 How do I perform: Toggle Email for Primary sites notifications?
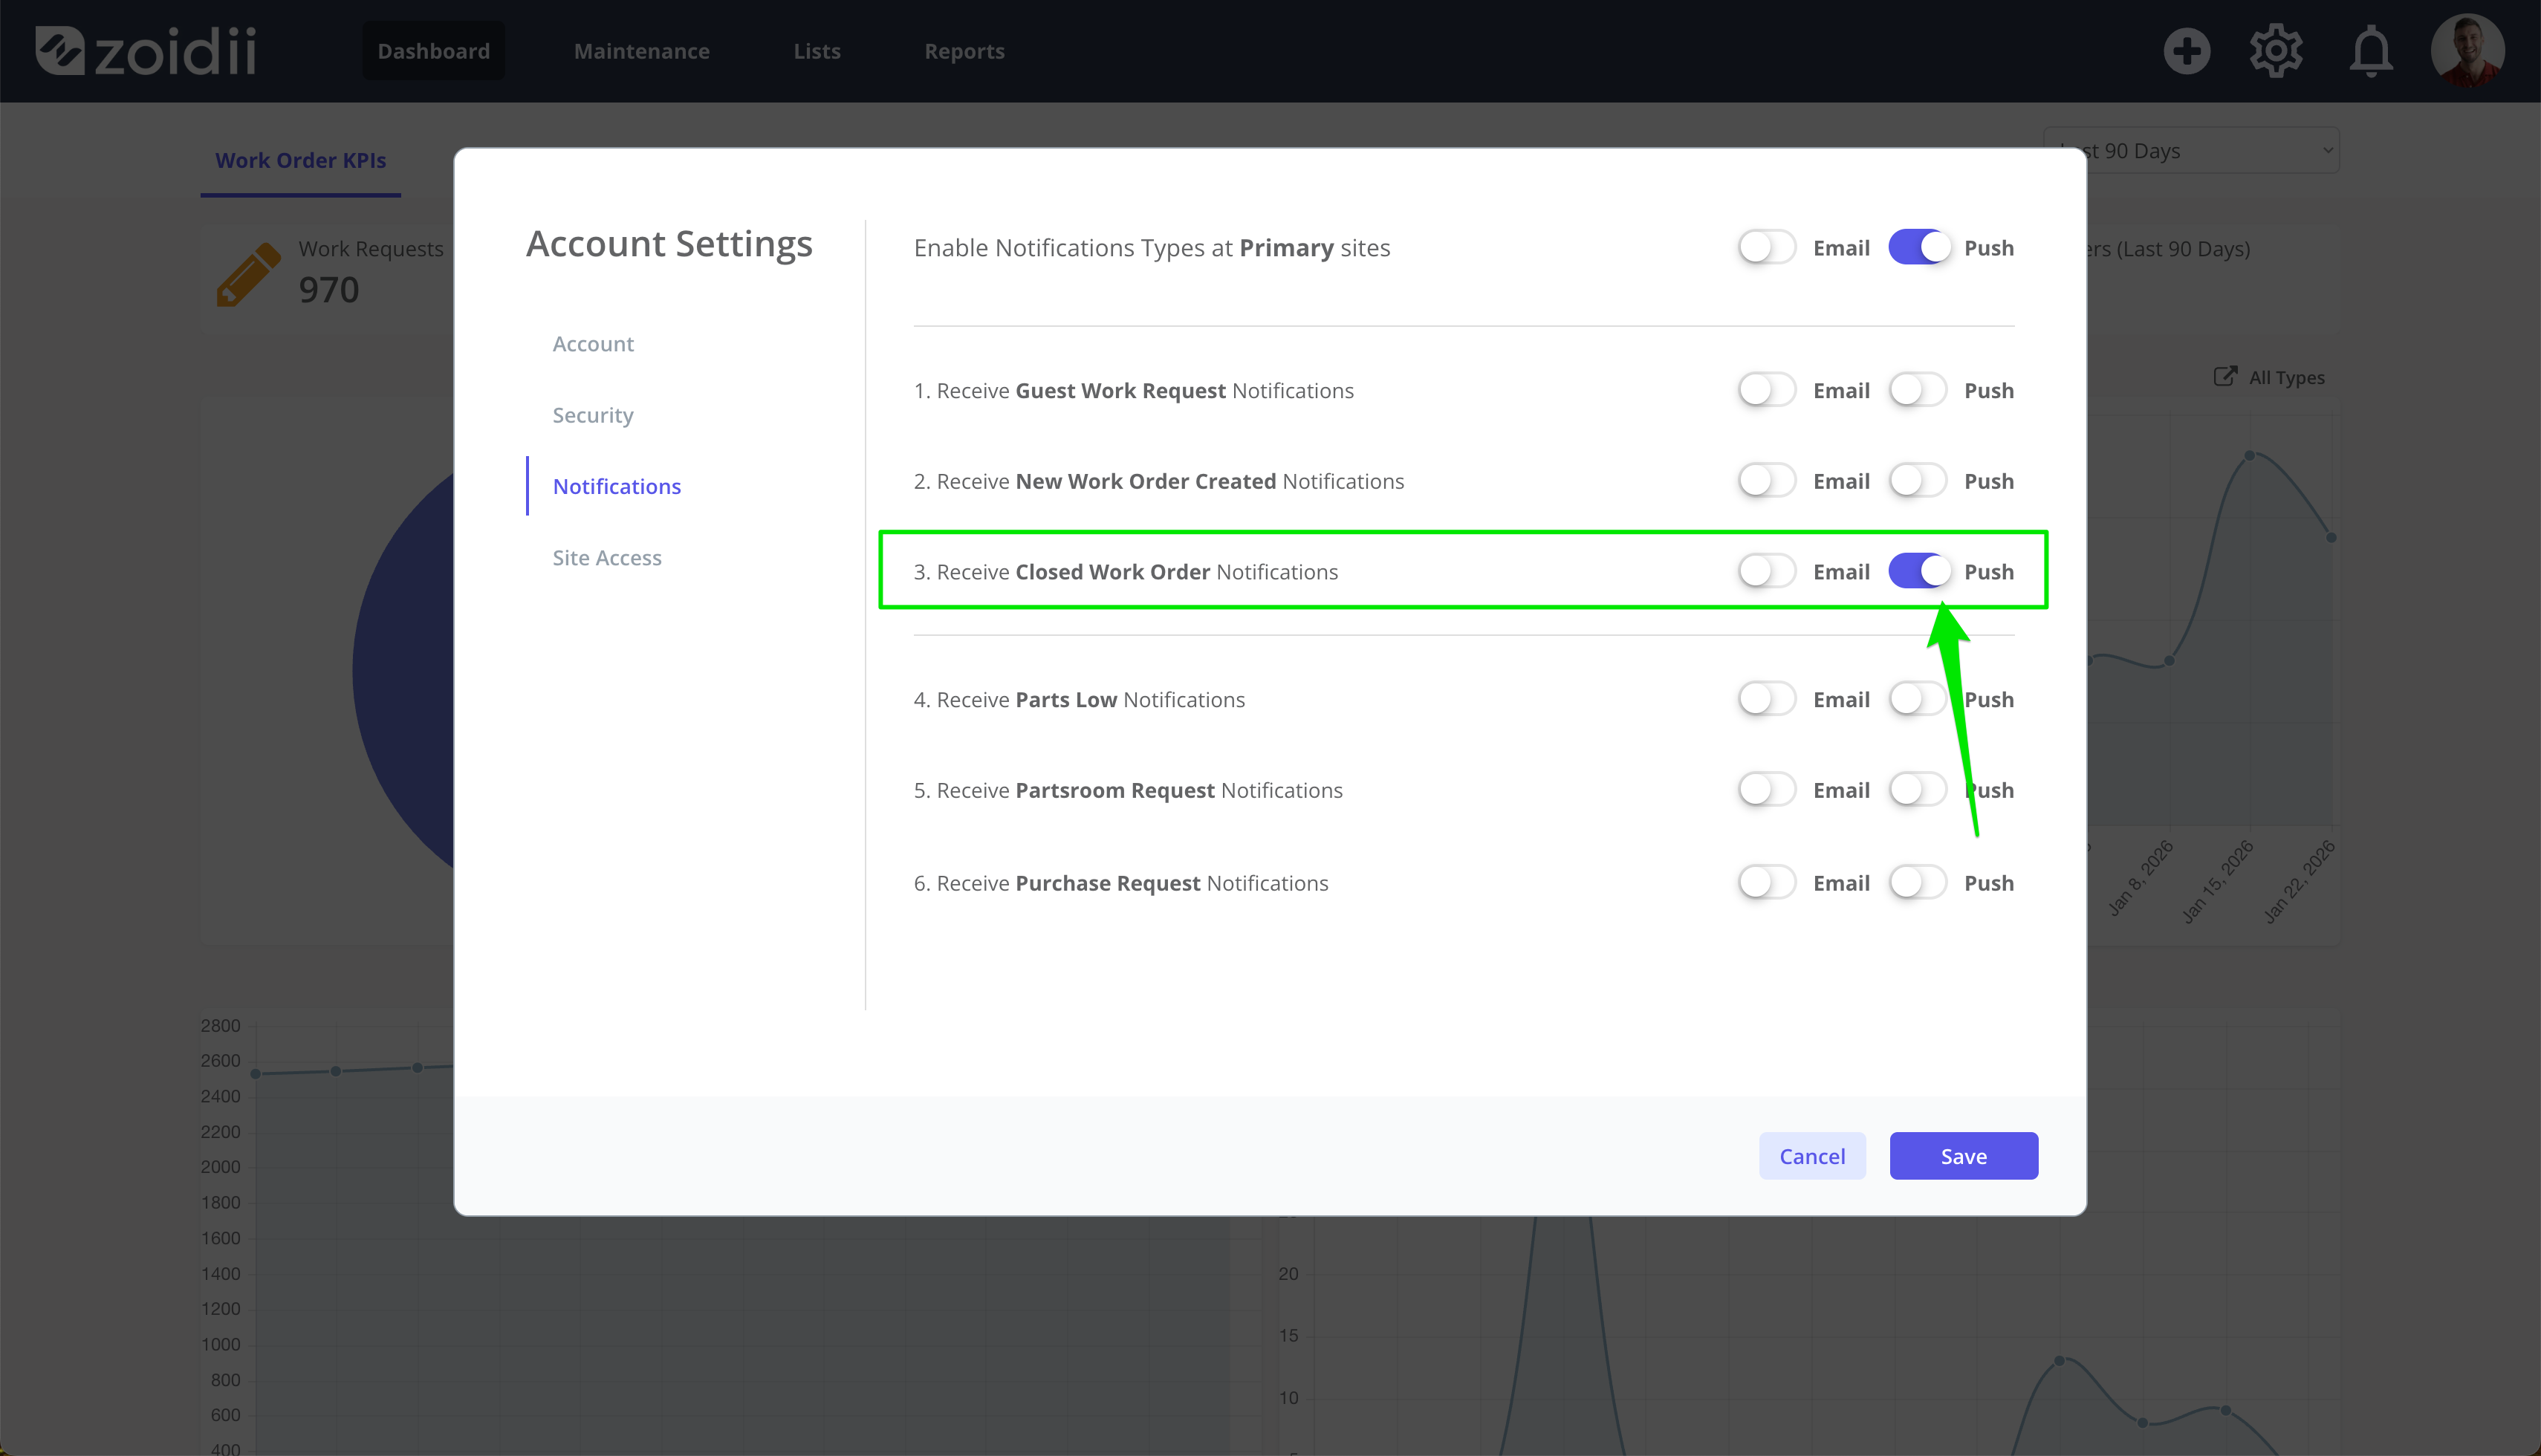click(1766, 247)
